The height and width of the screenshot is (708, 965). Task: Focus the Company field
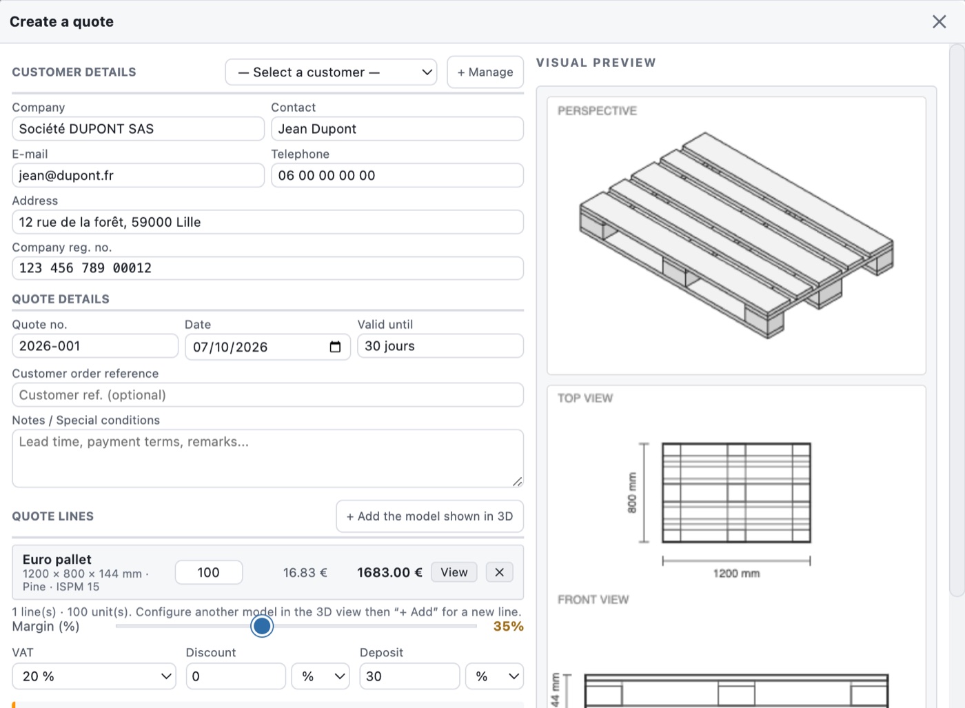click(138, 129)
